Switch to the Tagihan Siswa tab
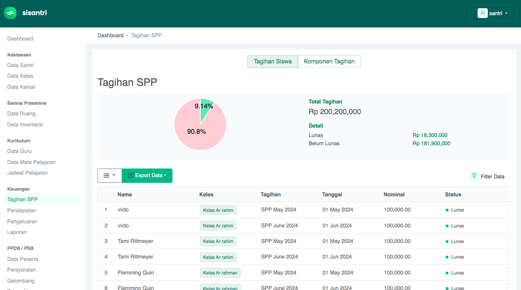The image size is (521, 290). coord(272,61)
